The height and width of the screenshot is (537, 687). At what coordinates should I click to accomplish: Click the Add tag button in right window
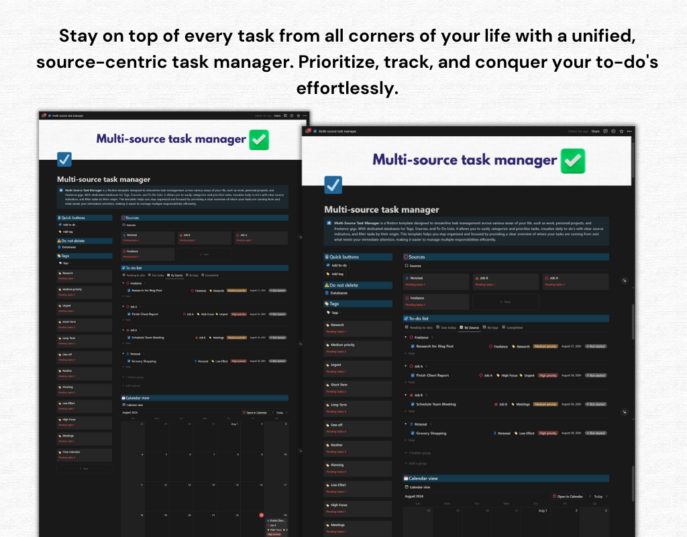point(335,274)
